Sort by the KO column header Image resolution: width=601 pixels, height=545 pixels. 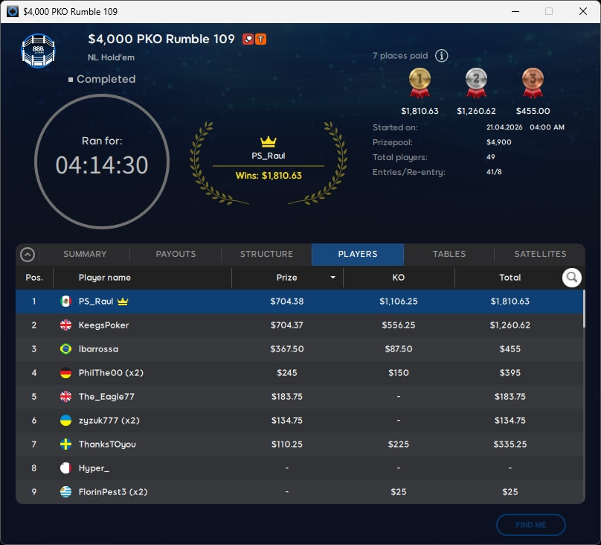point(398,278)
